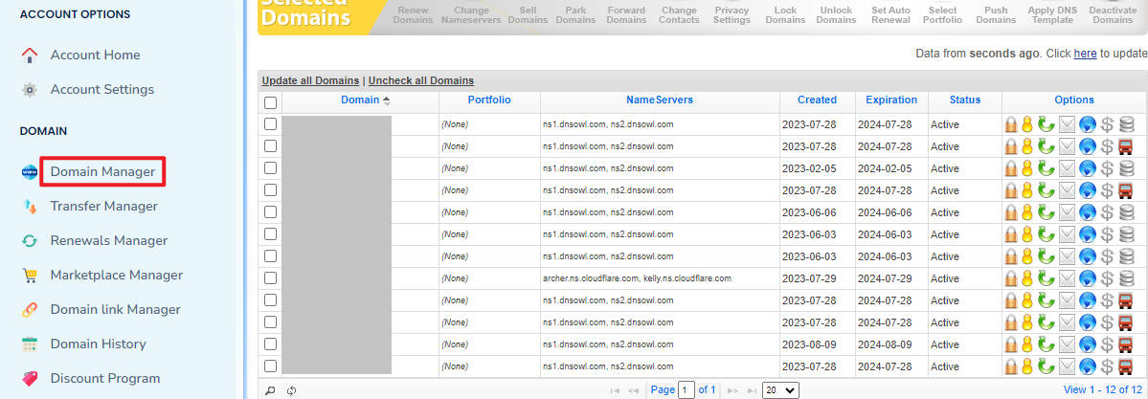The width and height of the screenshot is (1148, 399).
Task: Click the dollar sign icon in the 2023-02-05 row
Action: pos(1107,168)
